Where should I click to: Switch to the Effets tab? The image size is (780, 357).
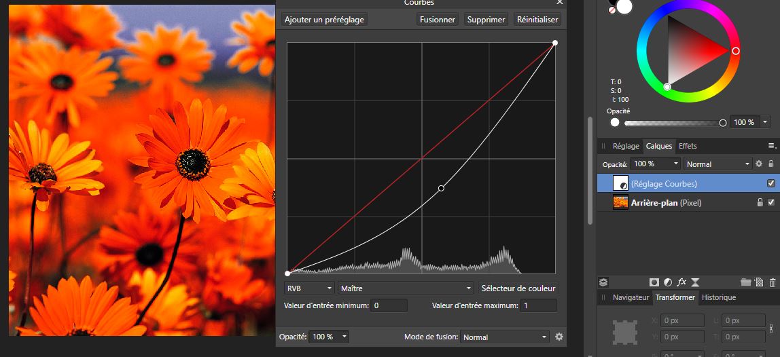click(x=688, y=146)
